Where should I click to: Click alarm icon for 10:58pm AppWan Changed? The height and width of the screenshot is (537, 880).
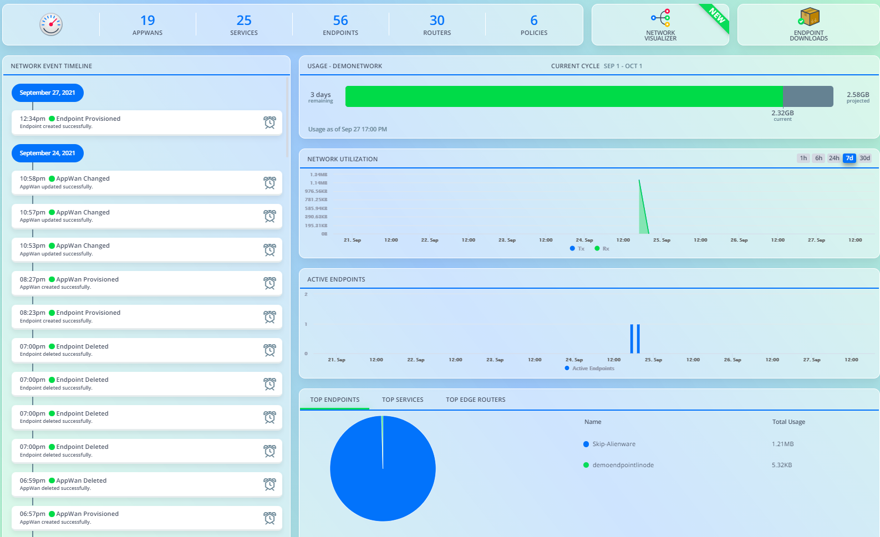coord(269,183)
